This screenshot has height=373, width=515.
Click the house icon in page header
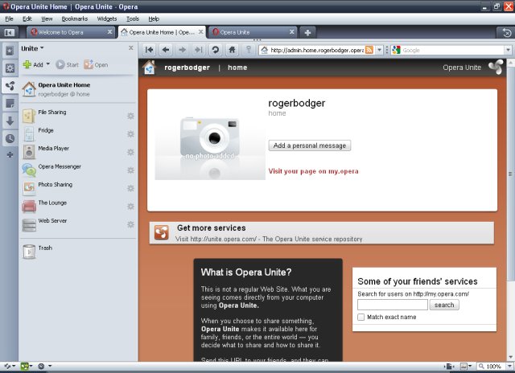(149, 68)
